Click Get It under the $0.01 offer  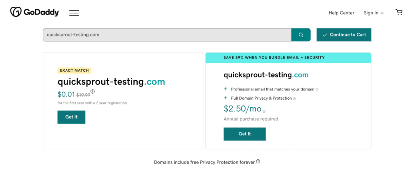(x=71, y=117)
